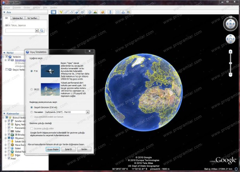Uncheck the Arazi layer checkbox

(9, 158)
